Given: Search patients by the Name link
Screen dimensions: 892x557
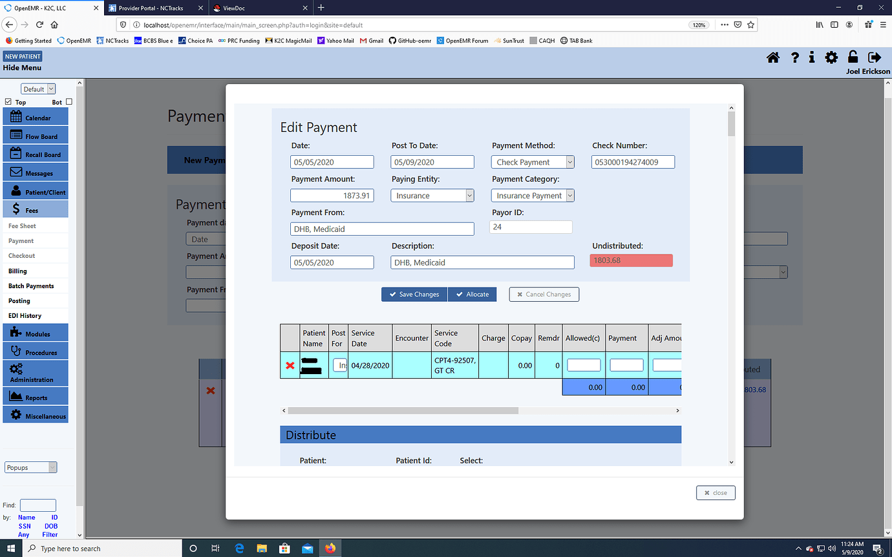Looking at the screenshot, I should pos(26,517).
